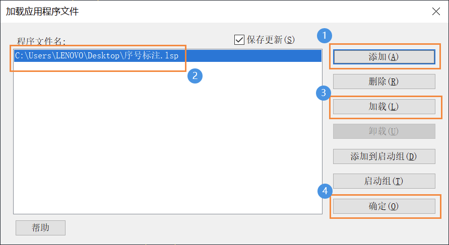This screenshot has height=245, width=449.
Task: Confirm with the 确定(O) button
Action: tap(384, 206)
